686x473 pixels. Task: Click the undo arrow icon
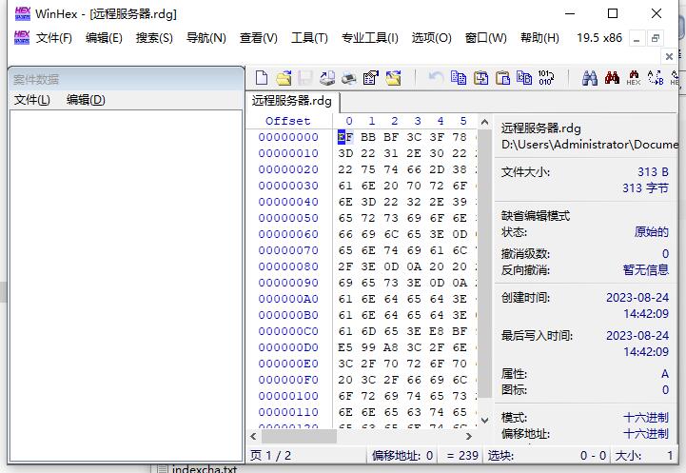pyautogui.click(x=436, y=78)
